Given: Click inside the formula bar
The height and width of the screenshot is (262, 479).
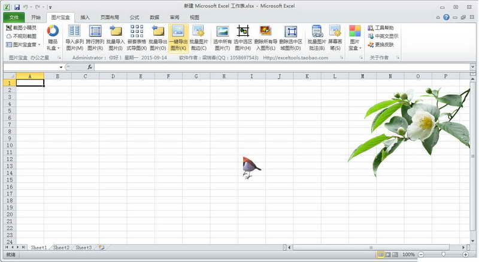Looking at the screenshot, I should click(282, 67).
